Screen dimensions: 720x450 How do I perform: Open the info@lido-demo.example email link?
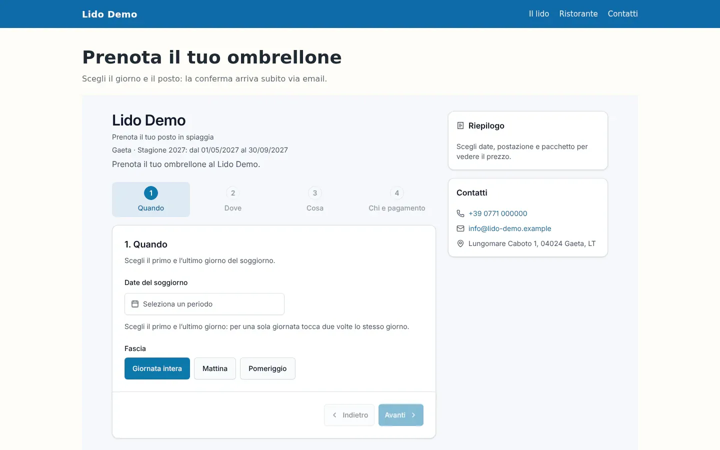(x=510, y=228)
